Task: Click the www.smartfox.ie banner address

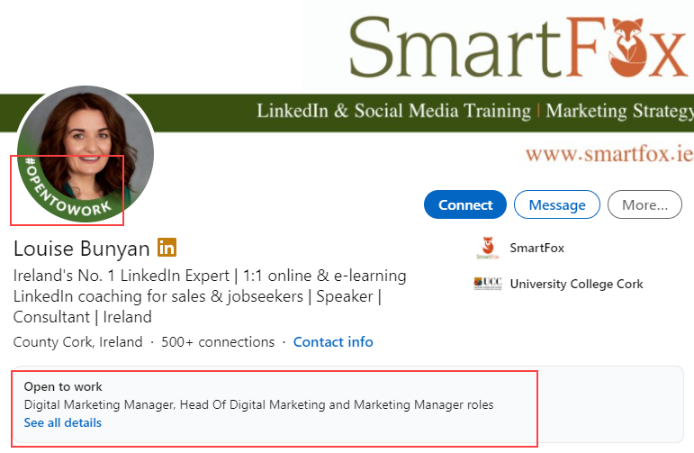Action: pyautogui.click(x=608, y=154)
